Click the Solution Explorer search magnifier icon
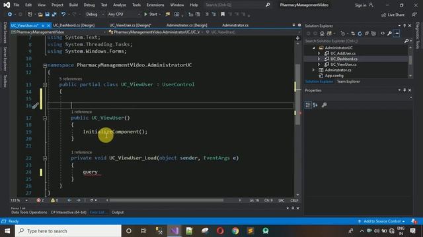This screenshot has height=237, width=423. [406, 41]
